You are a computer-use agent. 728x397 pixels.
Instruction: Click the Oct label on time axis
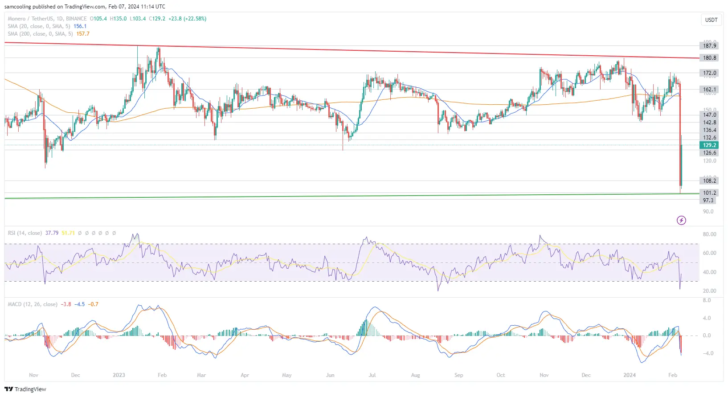tap(501, 375)
